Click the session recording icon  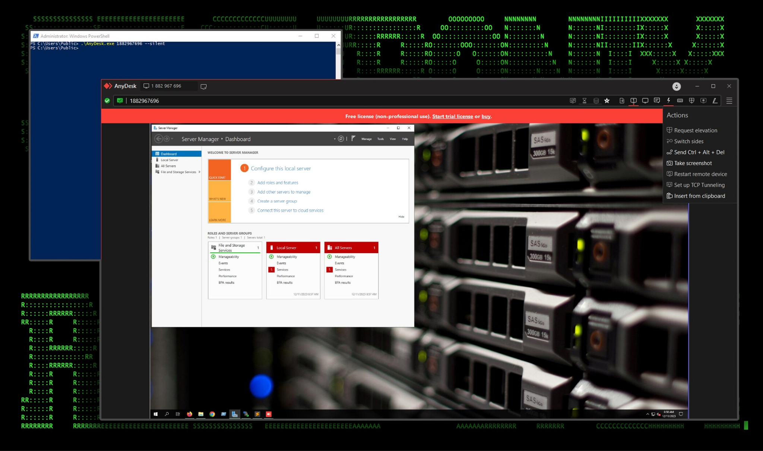click(703, 101)
